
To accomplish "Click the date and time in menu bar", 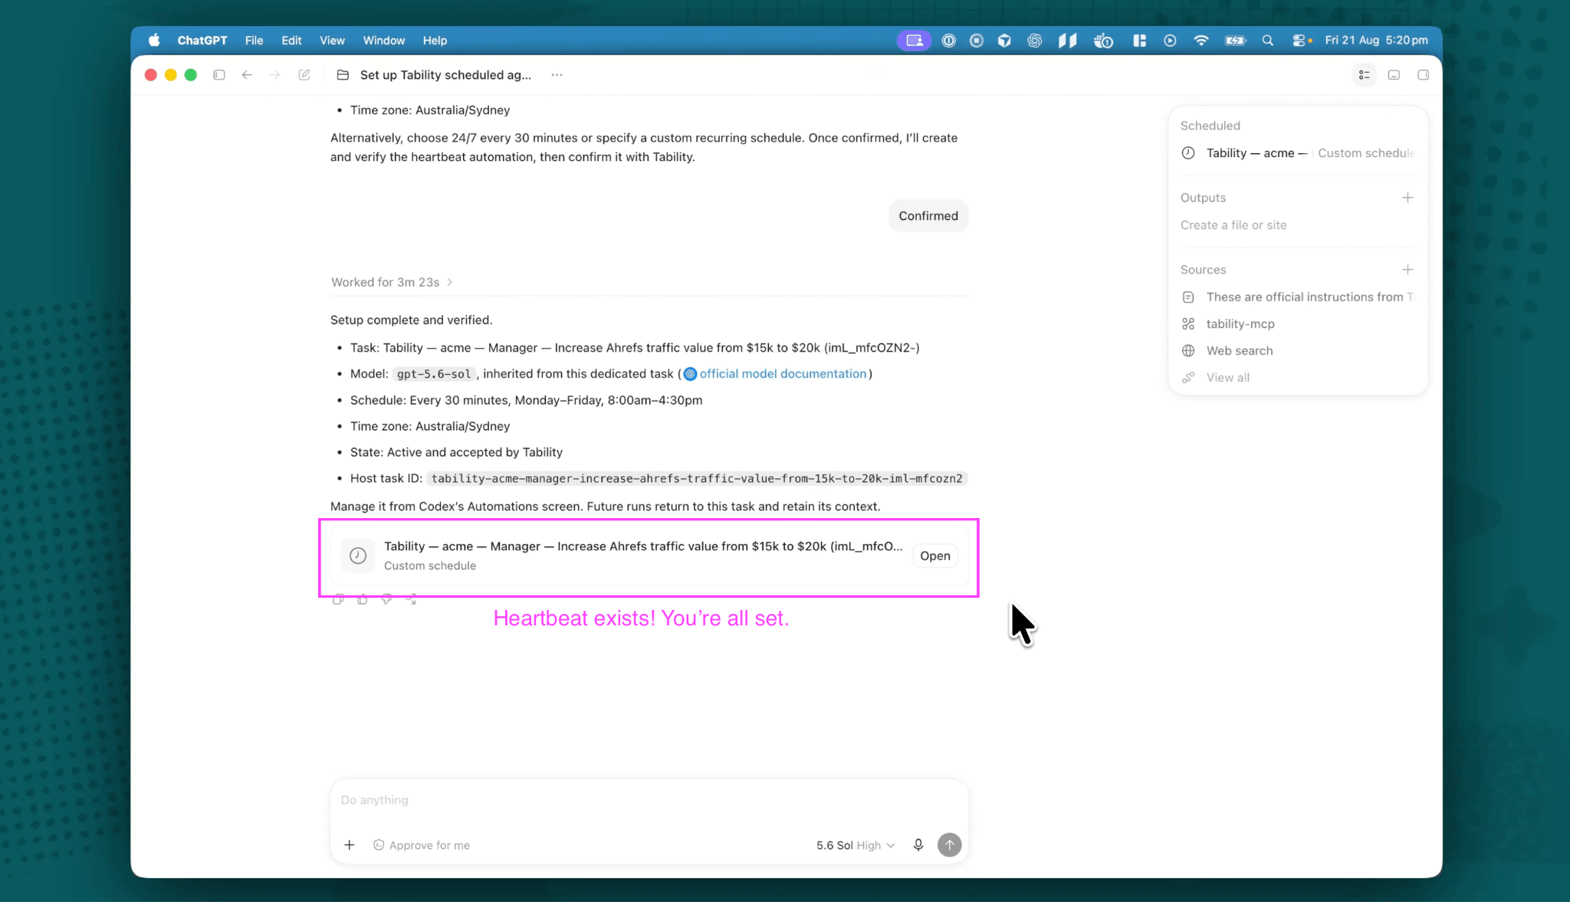I will tap(1377, 41).
